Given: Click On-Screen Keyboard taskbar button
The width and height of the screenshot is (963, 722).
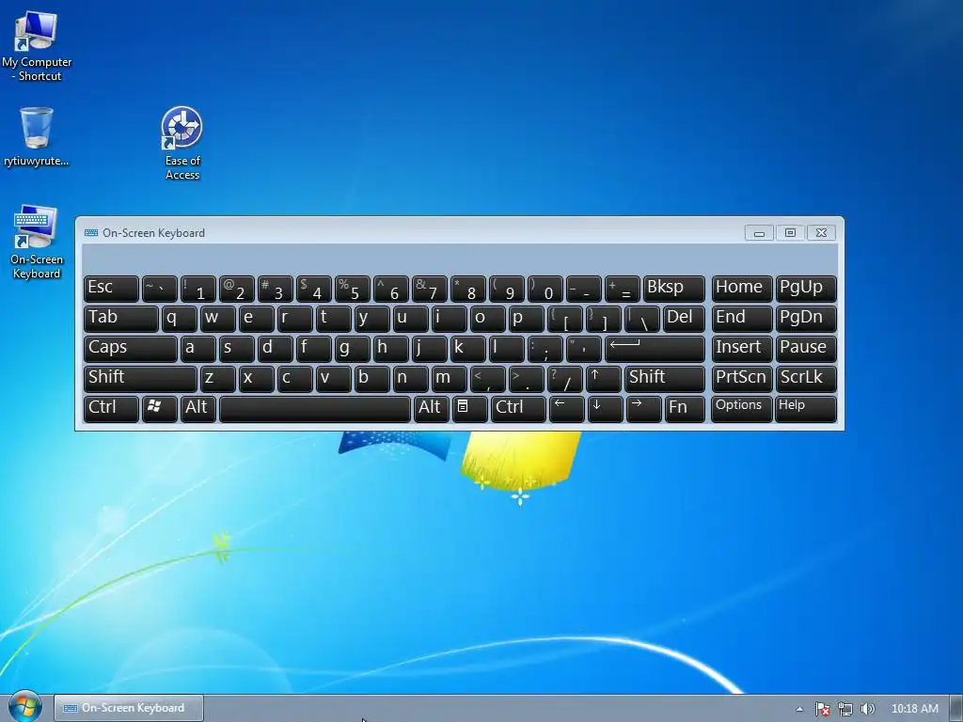Looking at the screenshot, I should (x=128, y=709).
